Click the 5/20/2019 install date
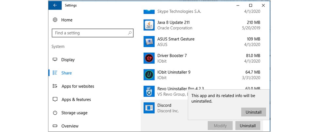 251,28
